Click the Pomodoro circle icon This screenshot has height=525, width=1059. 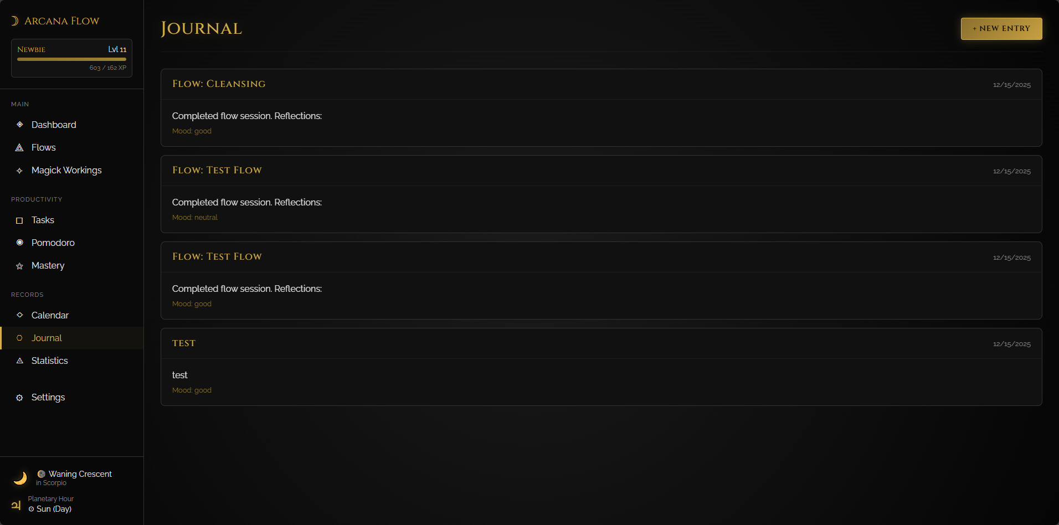click(19, 243)
